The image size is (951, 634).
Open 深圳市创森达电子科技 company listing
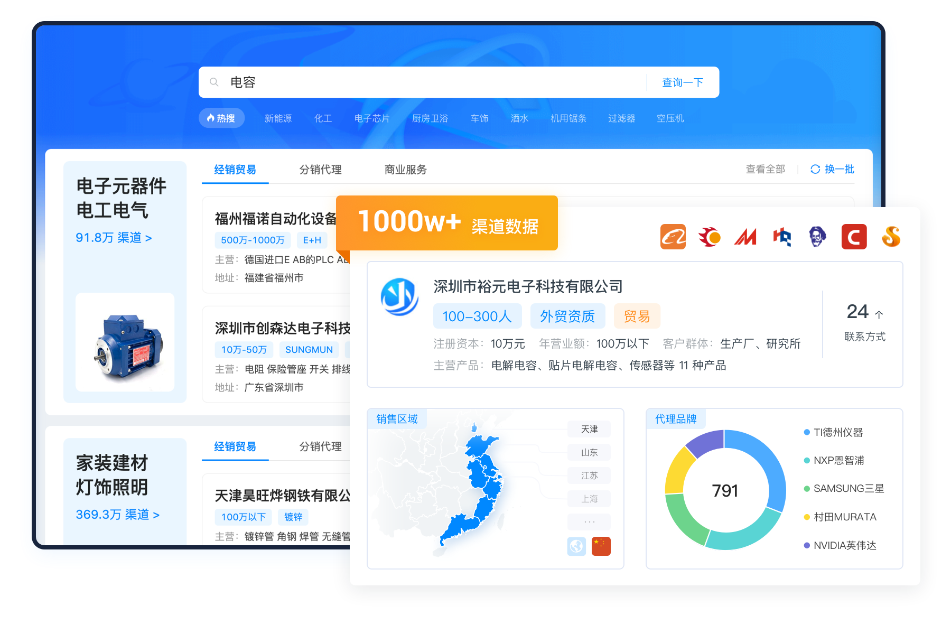pyautogui.click(x=283, y=329)
